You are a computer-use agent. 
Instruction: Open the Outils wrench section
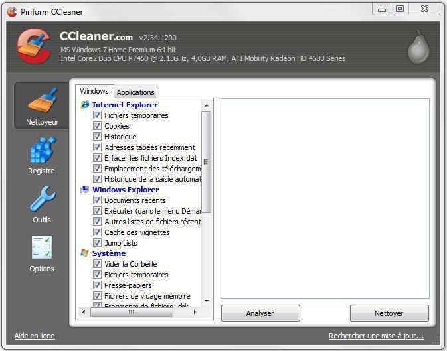pyautogui.click(x=42, y=204)
